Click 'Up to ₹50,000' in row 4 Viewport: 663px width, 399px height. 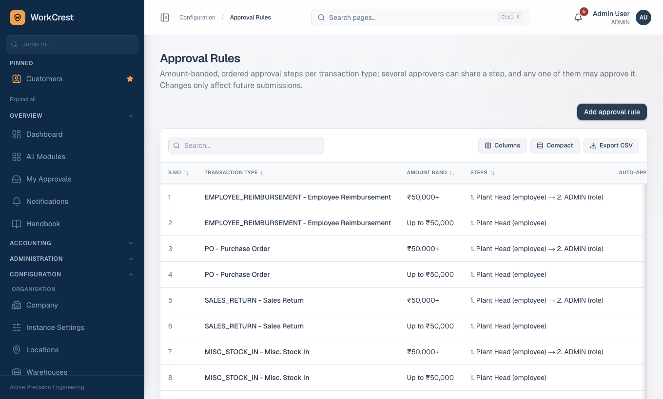[430, 274]
